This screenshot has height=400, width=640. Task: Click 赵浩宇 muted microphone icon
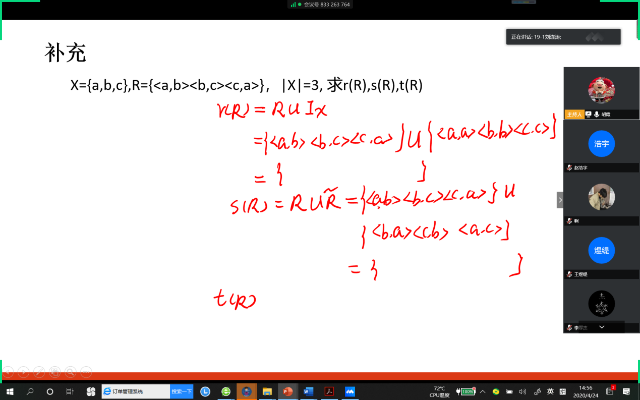[x=569, y=167]
